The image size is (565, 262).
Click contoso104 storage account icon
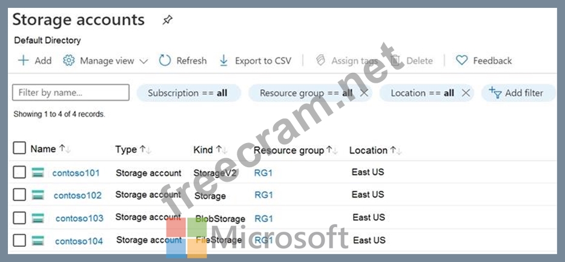coord(38,240)
